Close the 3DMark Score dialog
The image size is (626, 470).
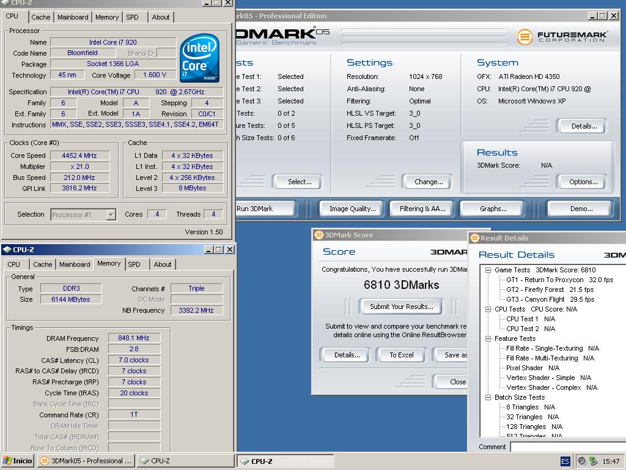point(451,382)
